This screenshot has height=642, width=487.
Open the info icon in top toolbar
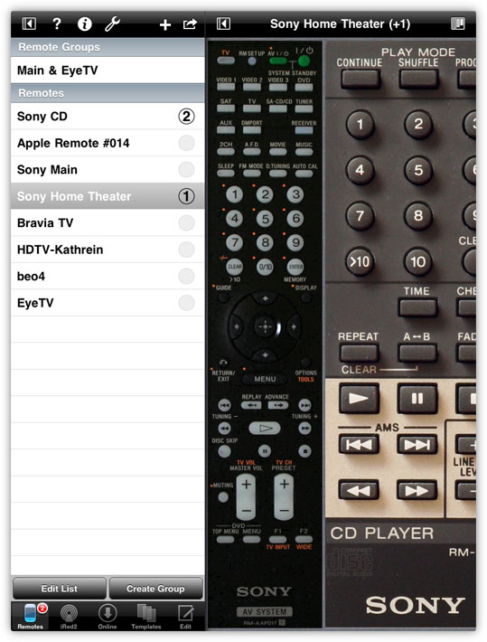tap(84, 24)
